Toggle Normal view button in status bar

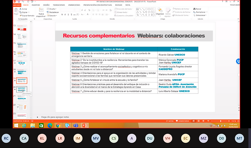(x=194, y=121)
